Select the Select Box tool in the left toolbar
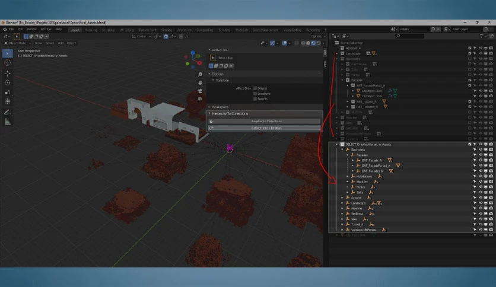This screenshot has height=287, width=496. tap(8, 53)
